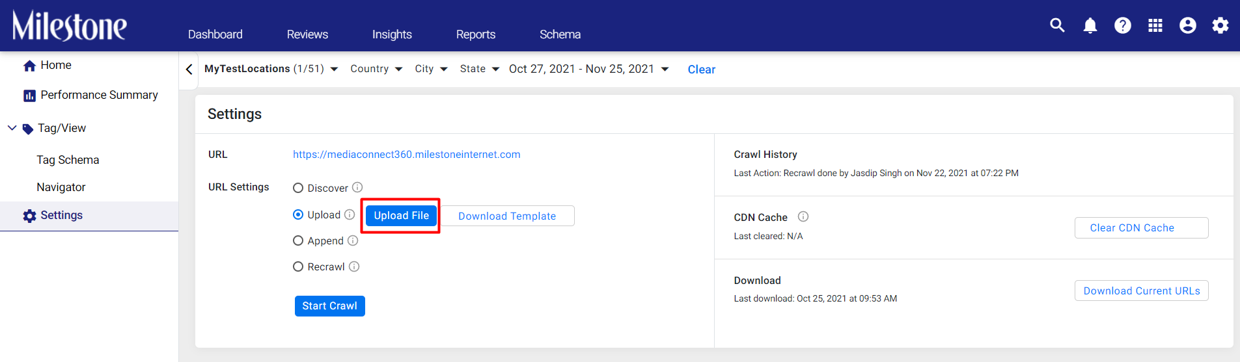Click the Clear CDN Cache button
1240x362 pixels.
pos(1141,228)
